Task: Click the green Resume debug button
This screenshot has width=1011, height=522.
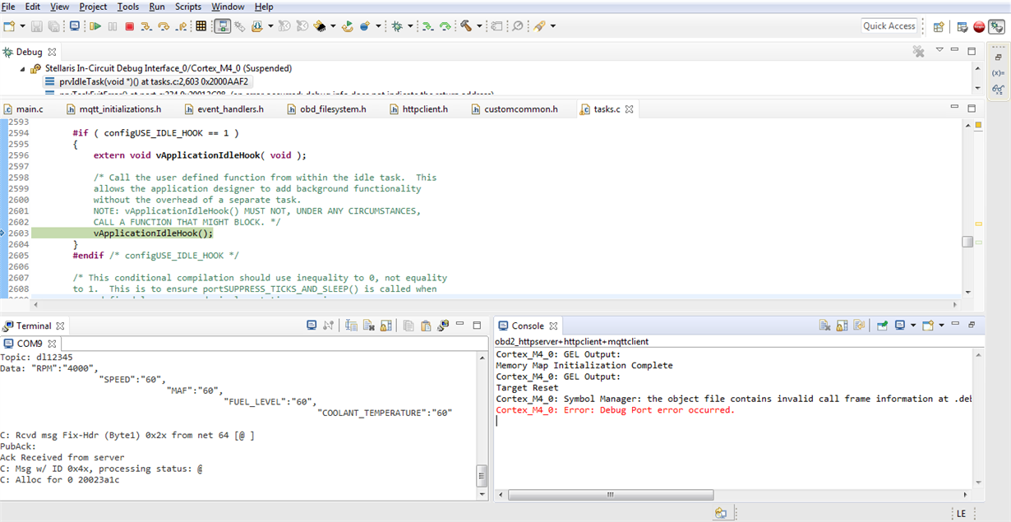Action: [x=95, y=26]
